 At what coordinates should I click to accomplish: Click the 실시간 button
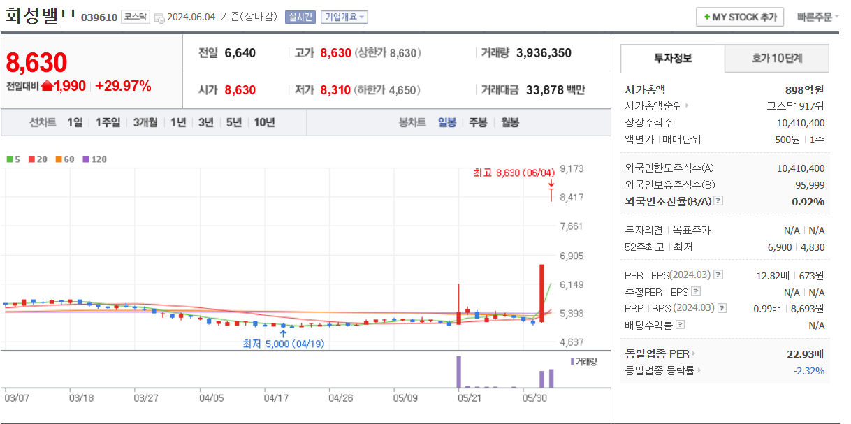[300, 17]
